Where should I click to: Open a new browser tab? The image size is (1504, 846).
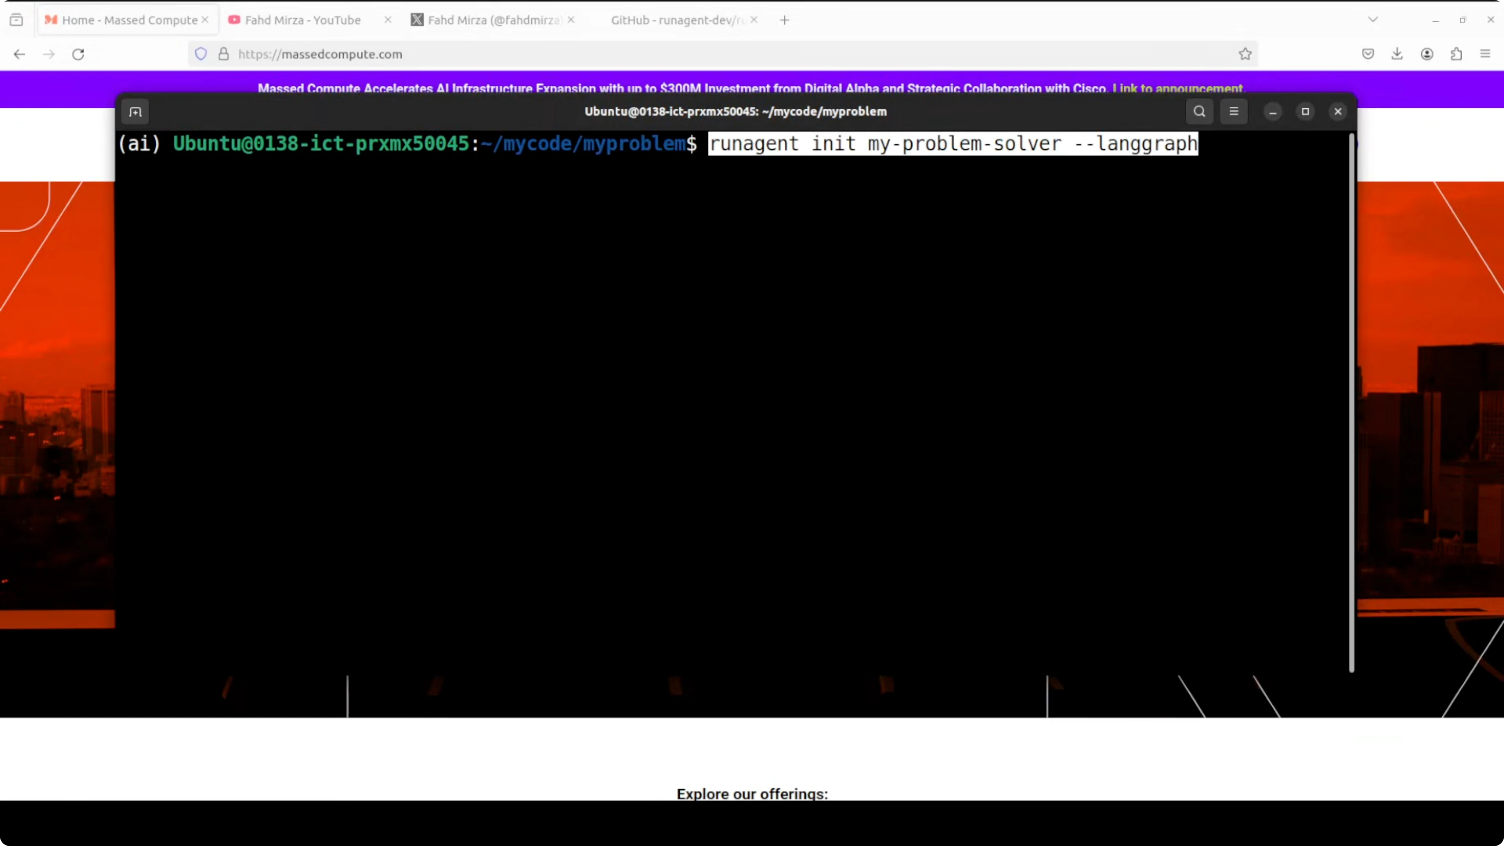[784, 20]
